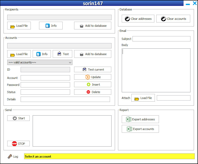198x164 pixels.
Task: Click the Test button under Accounts
Action: click(63, 54)
